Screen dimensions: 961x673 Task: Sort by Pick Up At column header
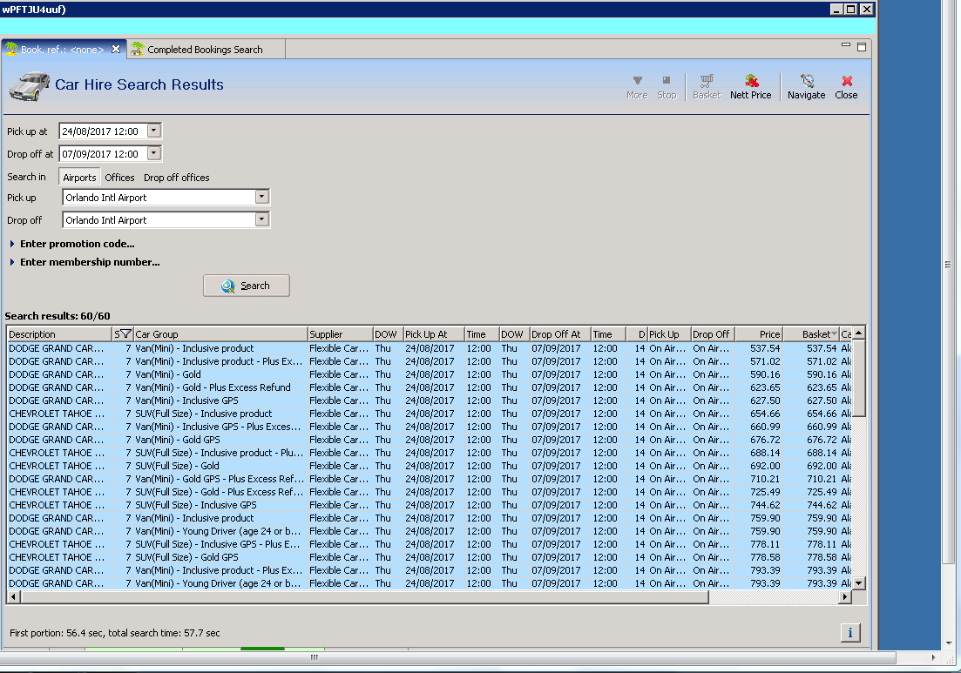(x=433, y=333)
